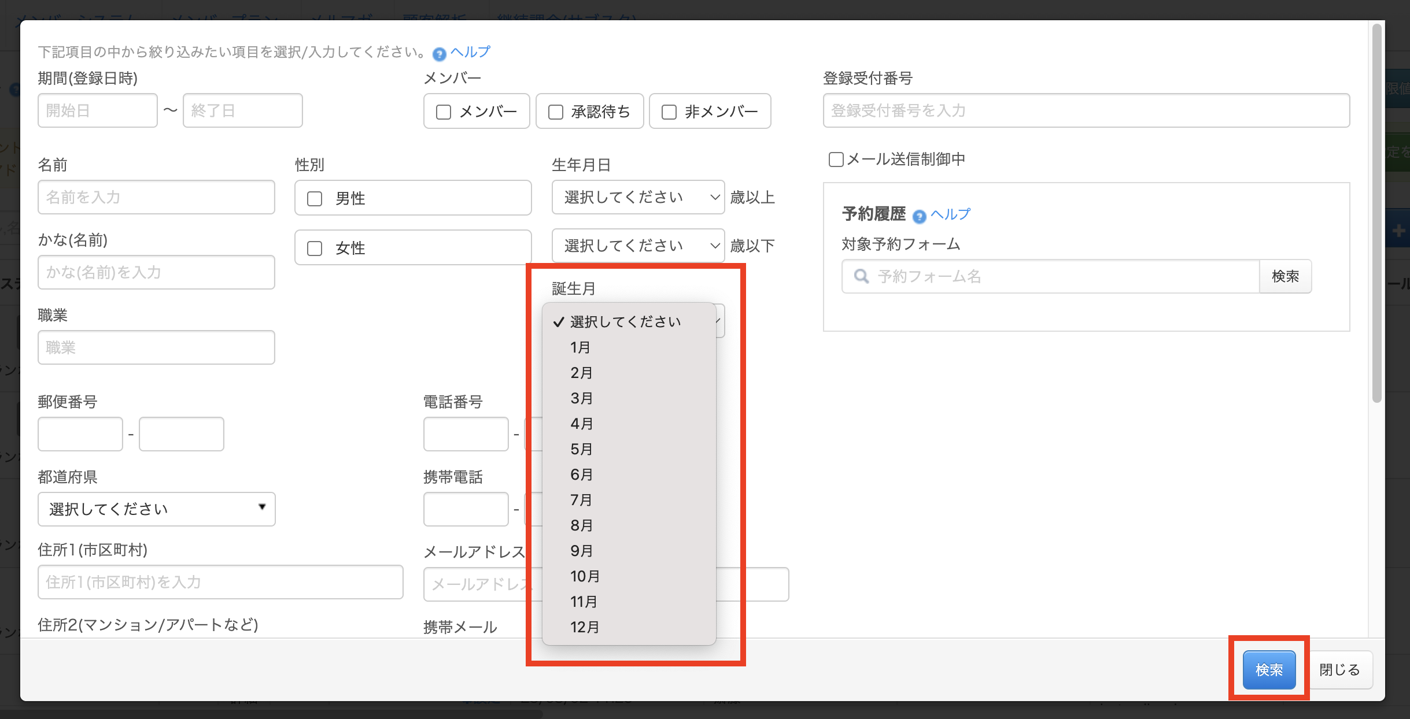Open the 歳以下 age dropdown
The image size is (1410, 719).
[x=637, y=246]
